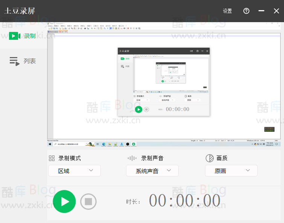Minimize the 土豆录屏 window
Image resolution: width=284 pixels, height=223 pixels.
(x=261, y=11)
